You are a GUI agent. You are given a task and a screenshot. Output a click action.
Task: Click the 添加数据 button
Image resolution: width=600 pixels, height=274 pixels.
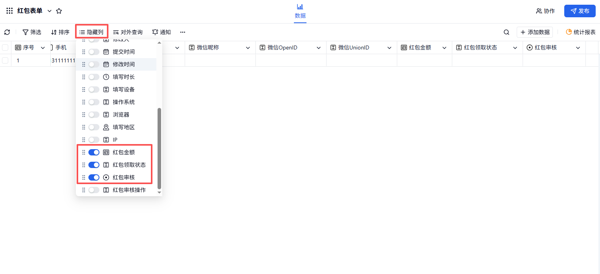point(534,32)
